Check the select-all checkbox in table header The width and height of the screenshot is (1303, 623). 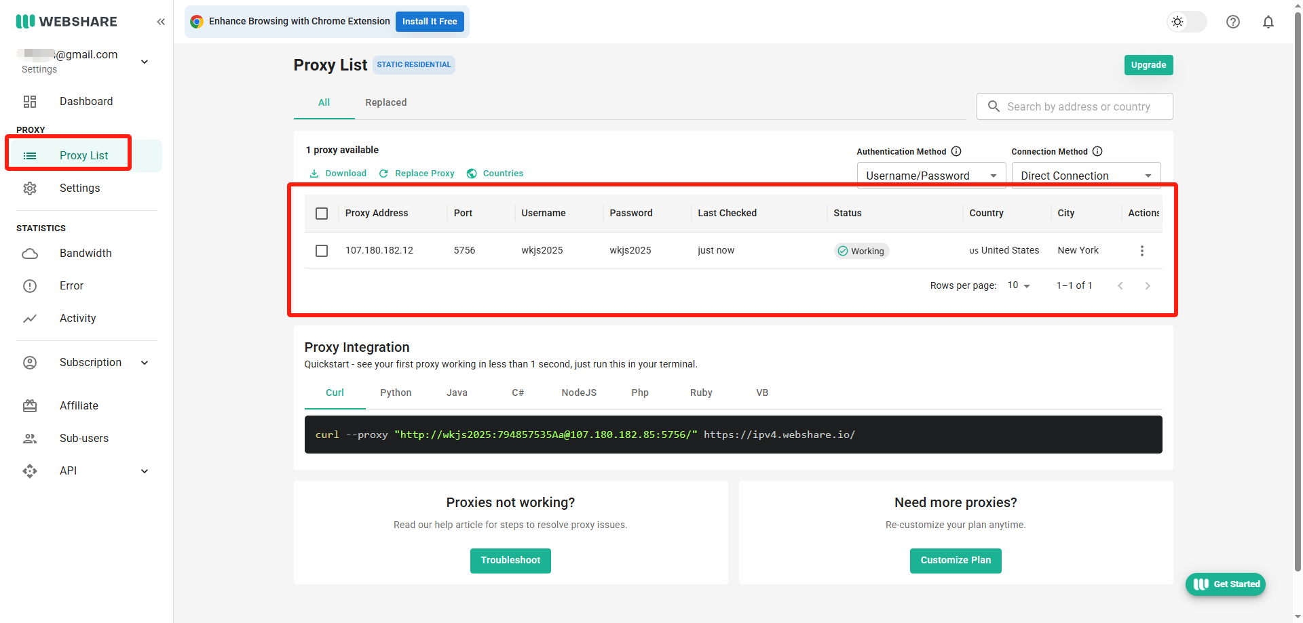(322, 214)
